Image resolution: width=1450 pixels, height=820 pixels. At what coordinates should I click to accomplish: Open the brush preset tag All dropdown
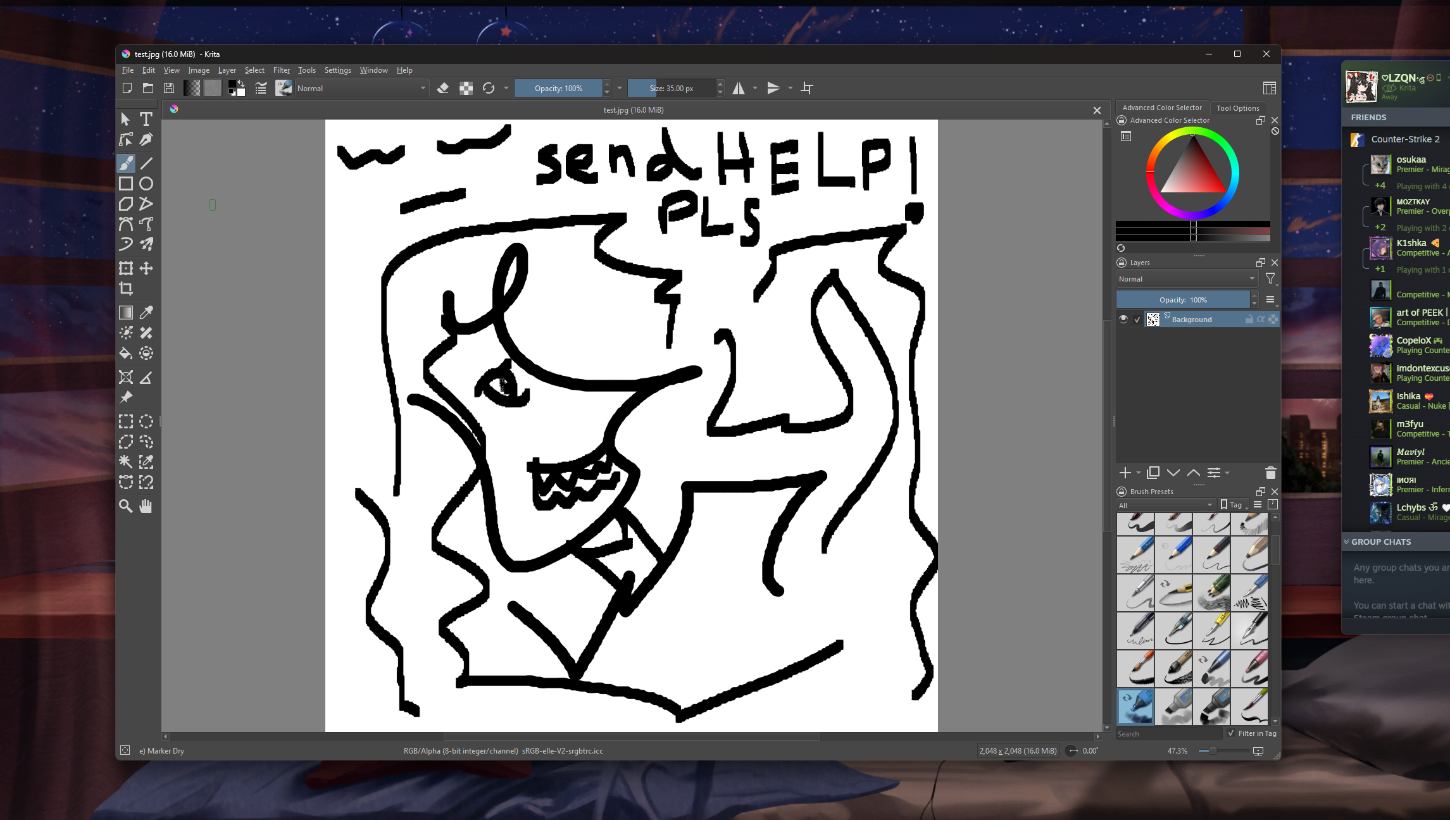(x=1165, y=505)
